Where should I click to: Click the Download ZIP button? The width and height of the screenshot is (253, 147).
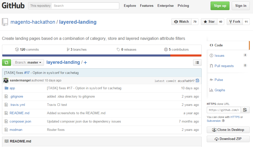(x=228, y=139)
